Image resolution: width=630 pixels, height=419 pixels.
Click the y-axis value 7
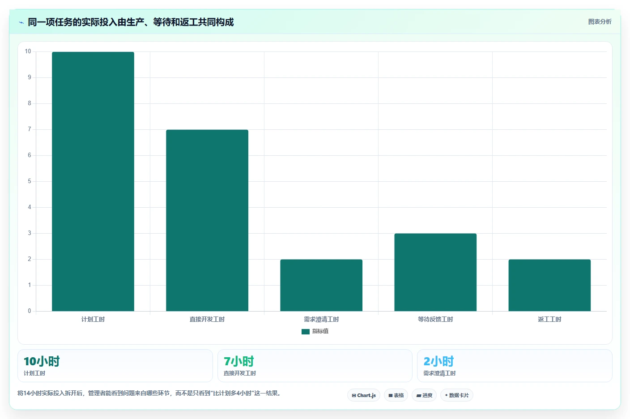click(x=30, y=129)
